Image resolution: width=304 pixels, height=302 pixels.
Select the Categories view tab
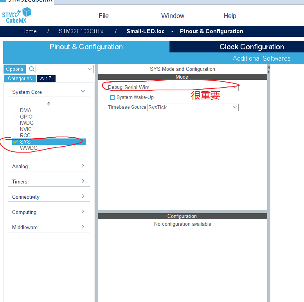click(20, 78)
